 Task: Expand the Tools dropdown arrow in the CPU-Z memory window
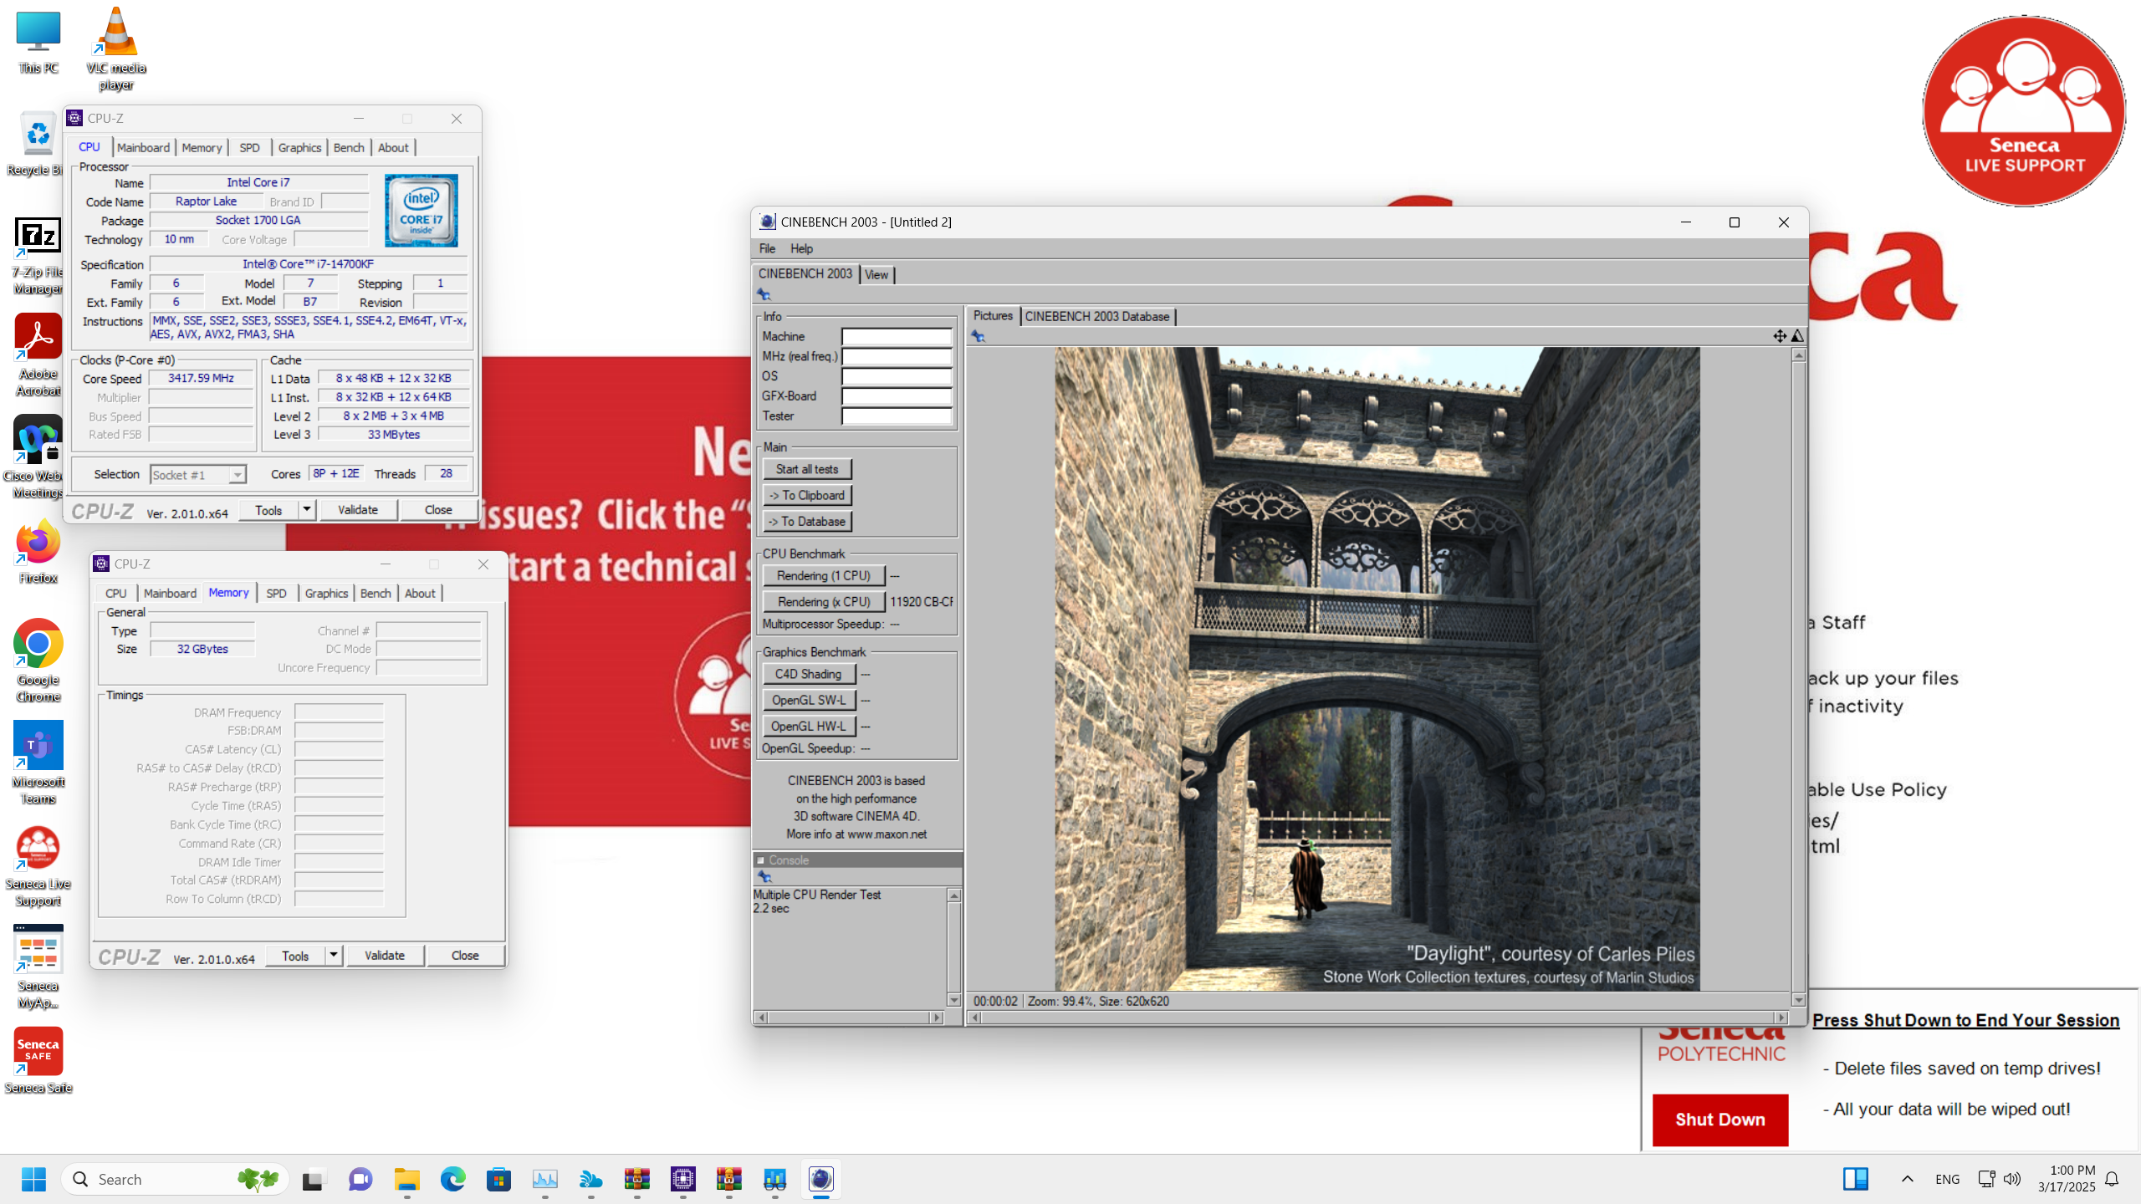(333, 955)
